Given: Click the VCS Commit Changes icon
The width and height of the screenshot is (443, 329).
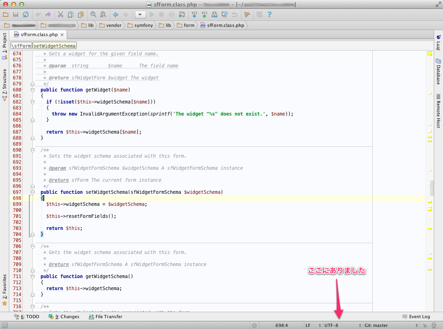Looking at the screenshot, I should click(204, 15).
